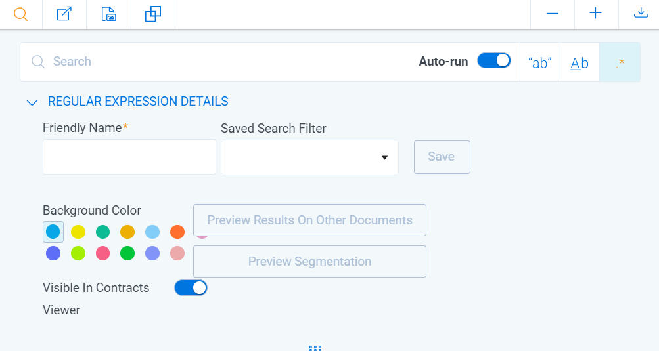Click Preview Results On Other Documents
This screenshot has height=351, width=659.
[x=309, y=220]
